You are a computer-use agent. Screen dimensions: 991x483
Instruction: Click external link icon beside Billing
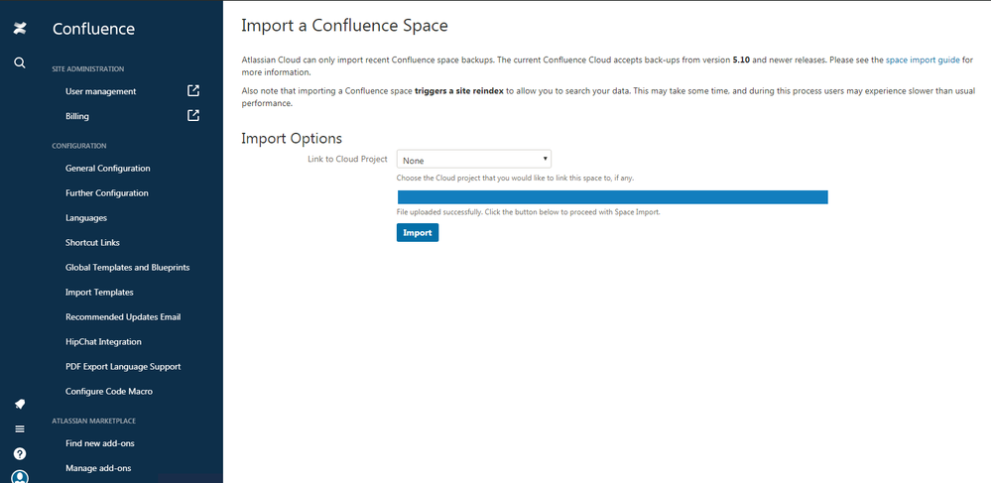click(193, 116)
